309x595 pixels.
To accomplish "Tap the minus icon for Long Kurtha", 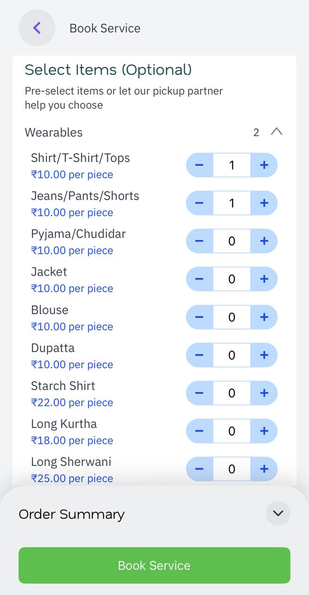I will [x=200, y=431].
